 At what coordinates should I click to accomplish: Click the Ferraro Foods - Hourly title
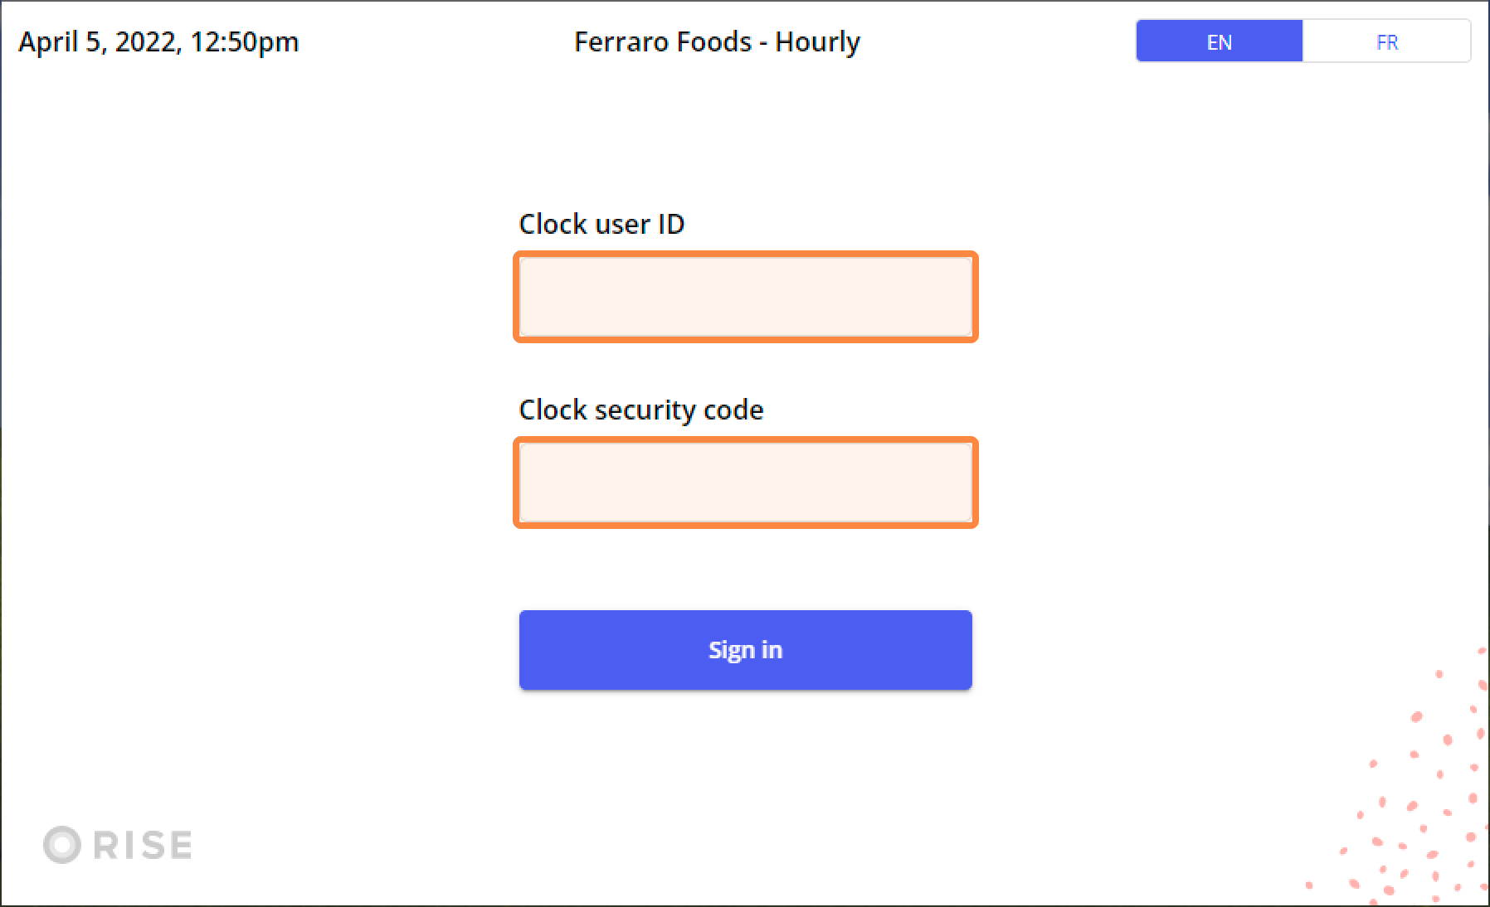(718, 41)
